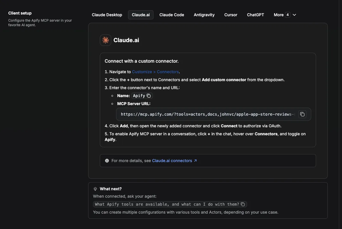Click "When connected, ask your agent:" text
Image resolution: width=342 pixels, height=229 pixels.
125,196
